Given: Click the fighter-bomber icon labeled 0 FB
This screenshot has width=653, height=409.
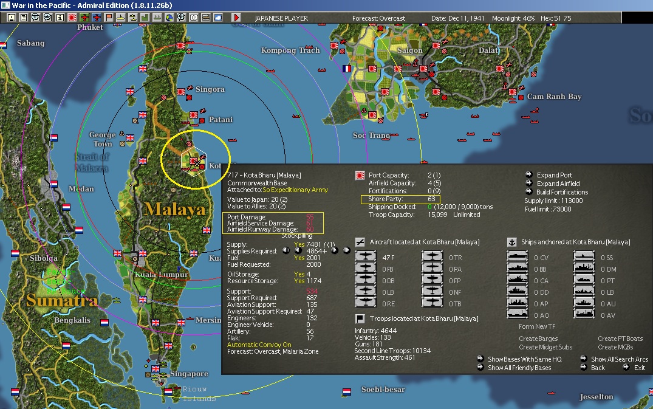Looking at the screenshot, I should click(365, 269).
